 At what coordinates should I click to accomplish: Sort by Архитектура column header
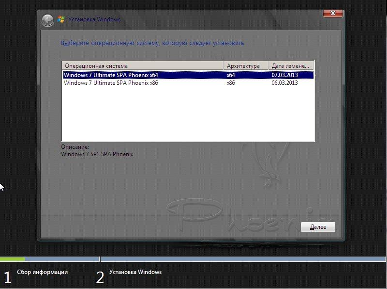coord(246,66)
